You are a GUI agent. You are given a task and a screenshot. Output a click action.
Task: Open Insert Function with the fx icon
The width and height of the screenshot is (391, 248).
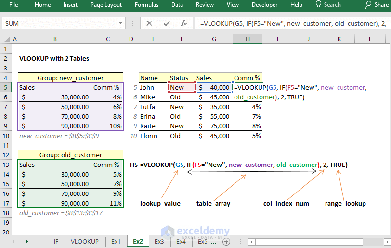[184, 24]
